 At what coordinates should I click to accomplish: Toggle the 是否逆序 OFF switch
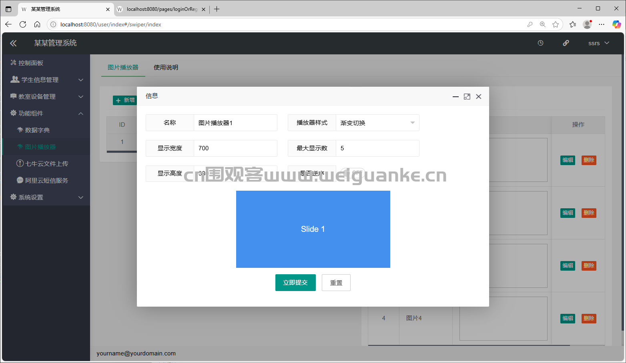pos(353,173)
